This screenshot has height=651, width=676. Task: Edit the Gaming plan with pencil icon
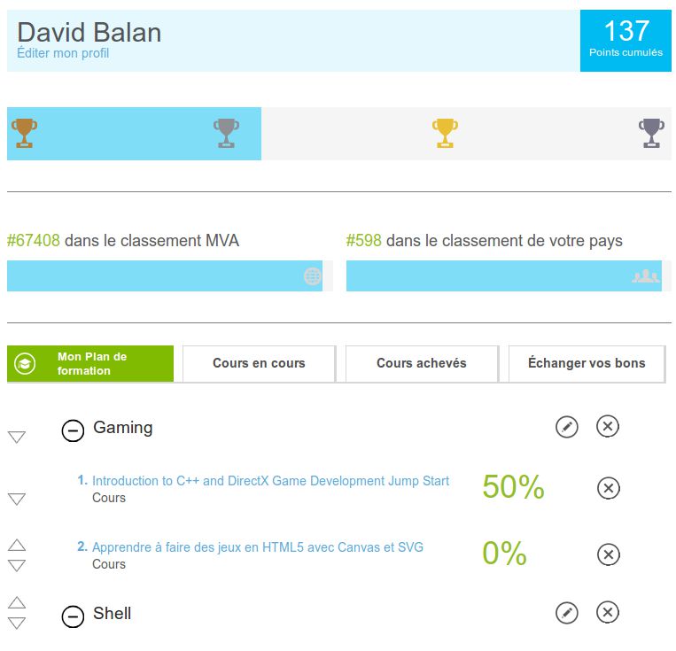click(x=566, y=427)
